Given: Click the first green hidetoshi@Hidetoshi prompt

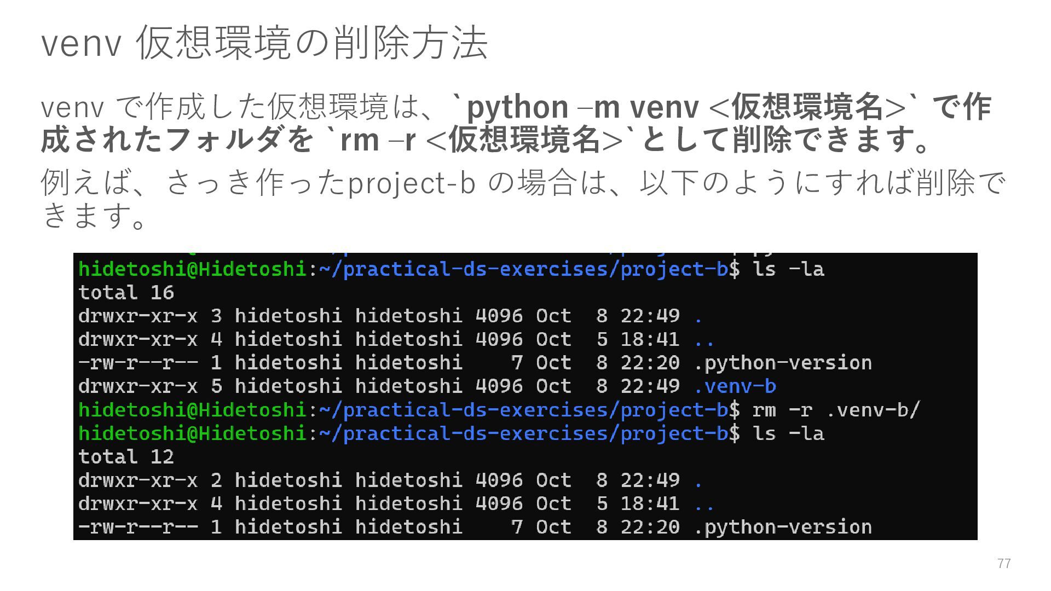Looking at the screenshot, I should pos(192,269).
